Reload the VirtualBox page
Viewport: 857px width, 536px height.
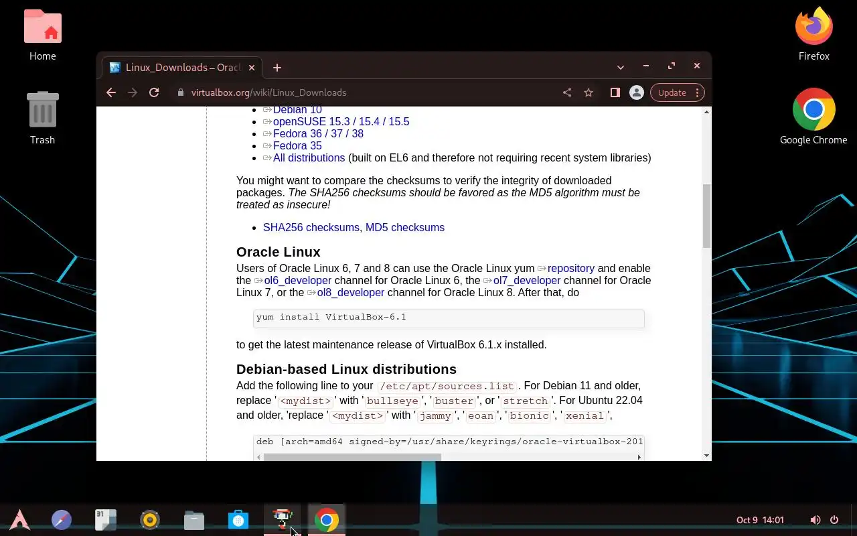[154, 92]
